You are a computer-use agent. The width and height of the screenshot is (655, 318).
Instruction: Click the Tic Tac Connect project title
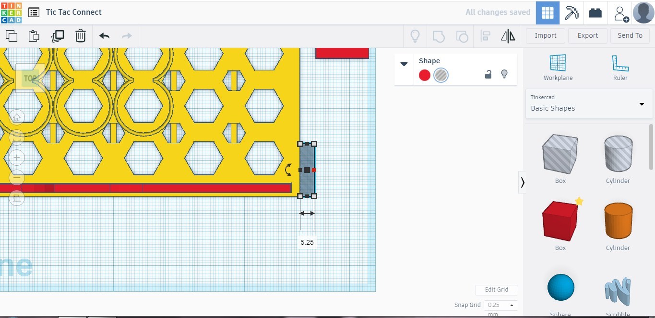pos(73,12)
